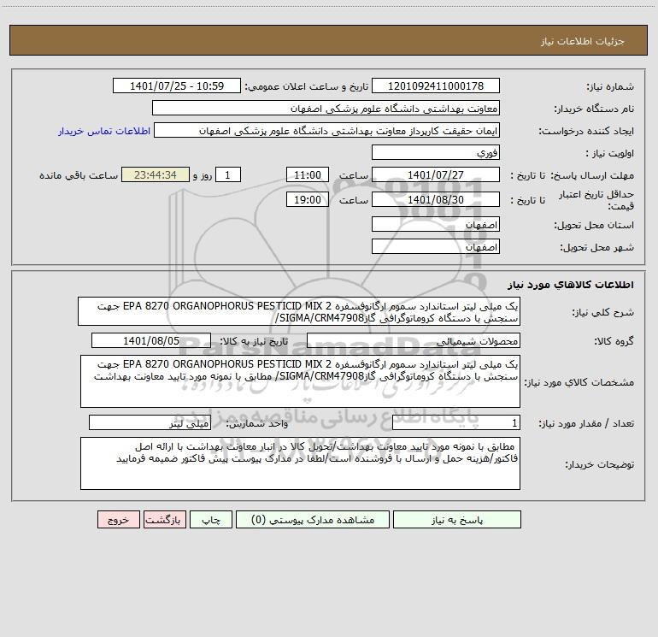Click the تاریخ و ساعت اعلان عمومی label
This screenshot has width=658, height=637.
(306, 86)
